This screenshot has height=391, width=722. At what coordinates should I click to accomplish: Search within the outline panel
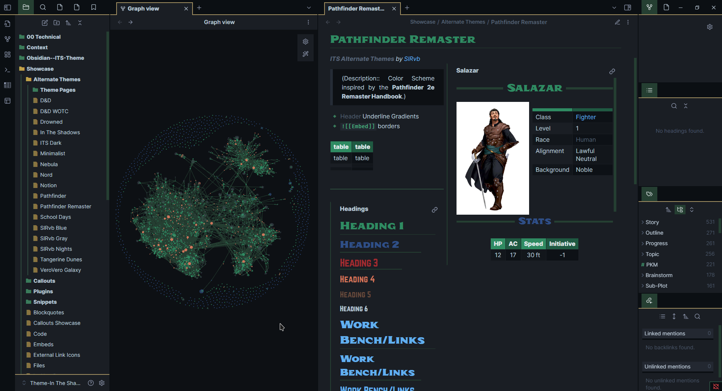click(x=674, y=106)
